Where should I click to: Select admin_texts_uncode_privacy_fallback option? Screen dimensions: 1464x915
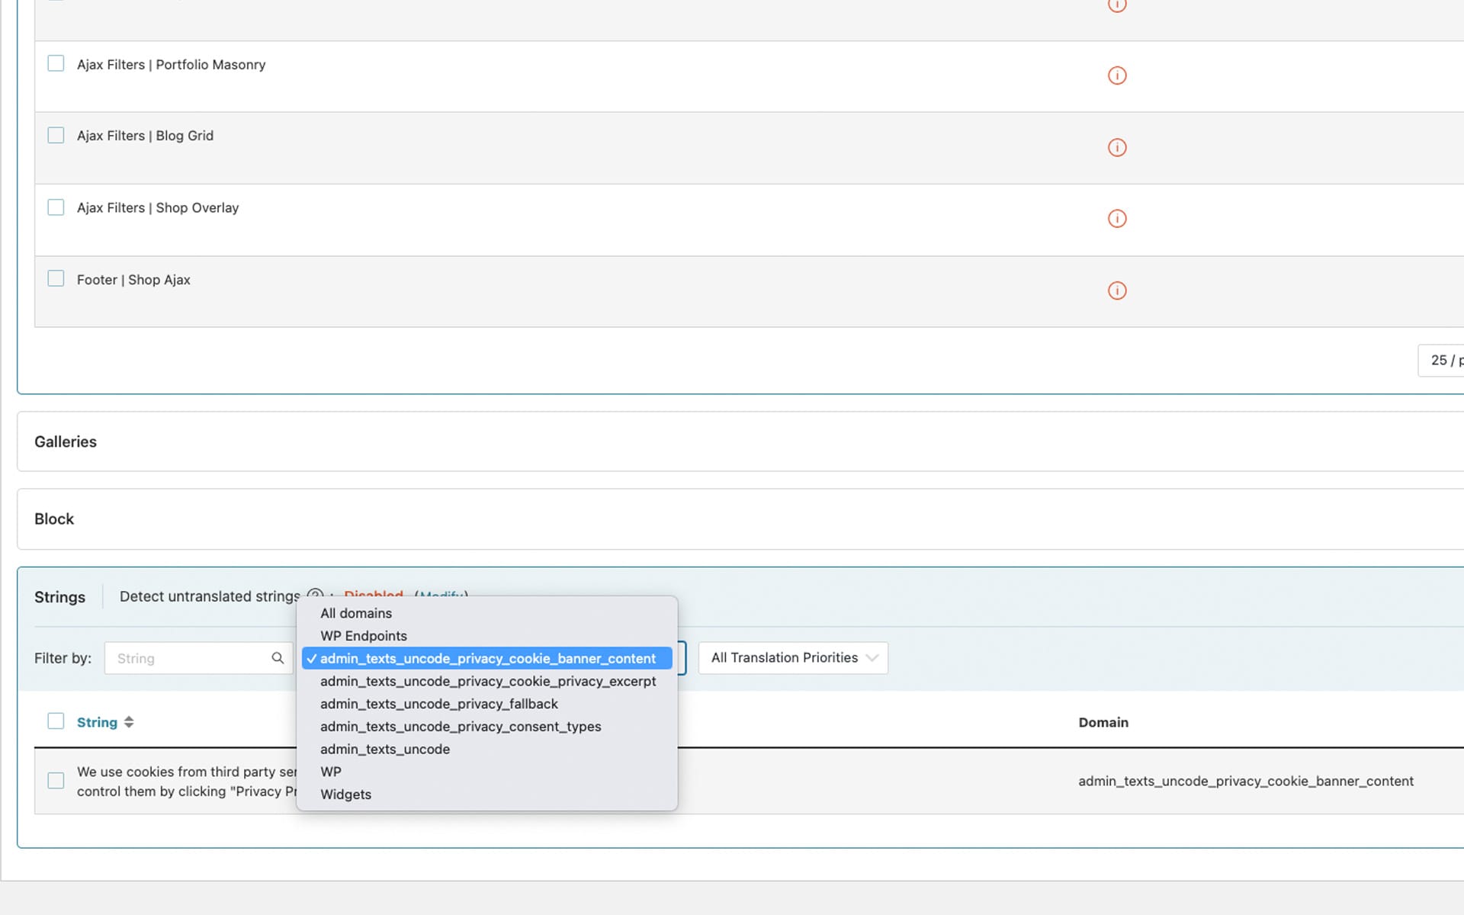(x=439, y=704)
